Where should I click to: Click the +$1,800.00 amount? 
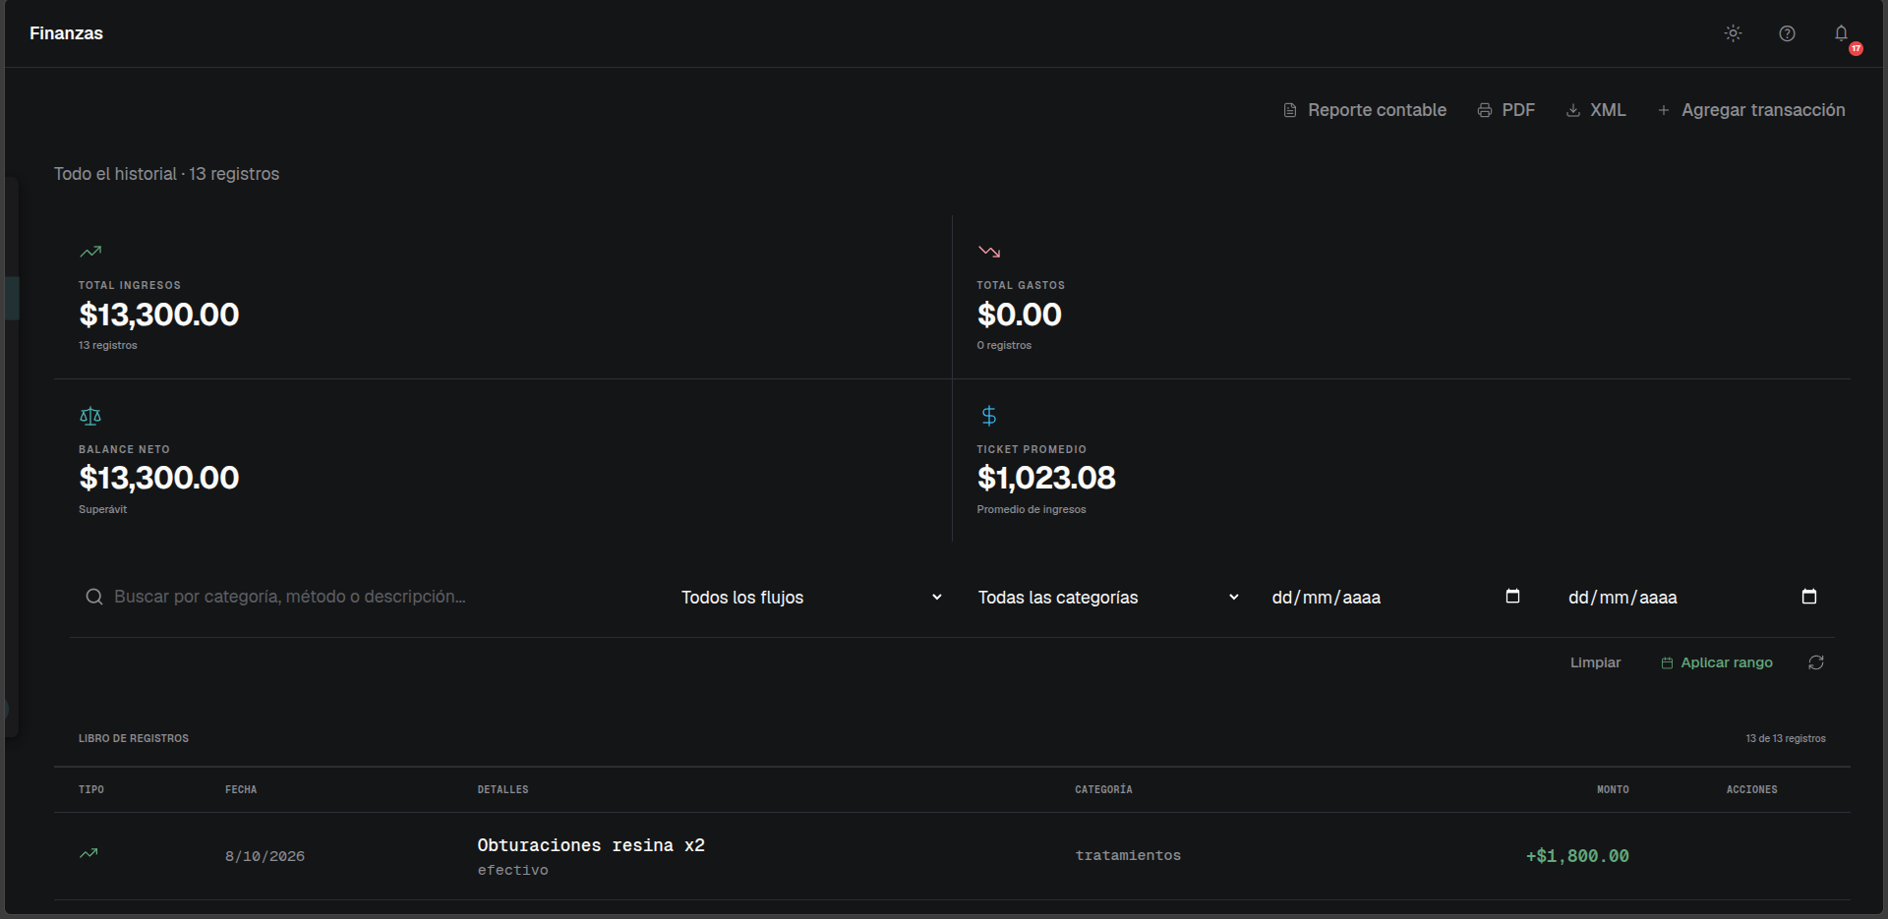1577,856
